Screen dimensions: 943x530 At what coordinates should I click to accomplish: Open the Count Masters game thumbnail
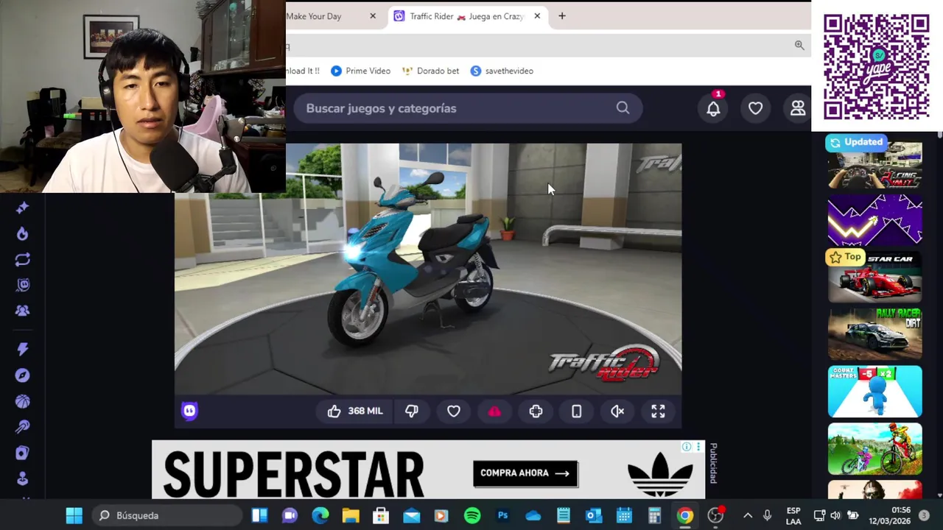tap(874, 391)
